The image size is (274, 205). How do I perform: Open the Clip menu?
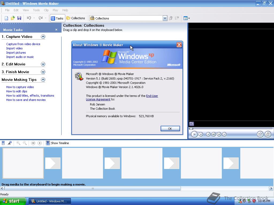pyautogui.click(x=46, y=10)
